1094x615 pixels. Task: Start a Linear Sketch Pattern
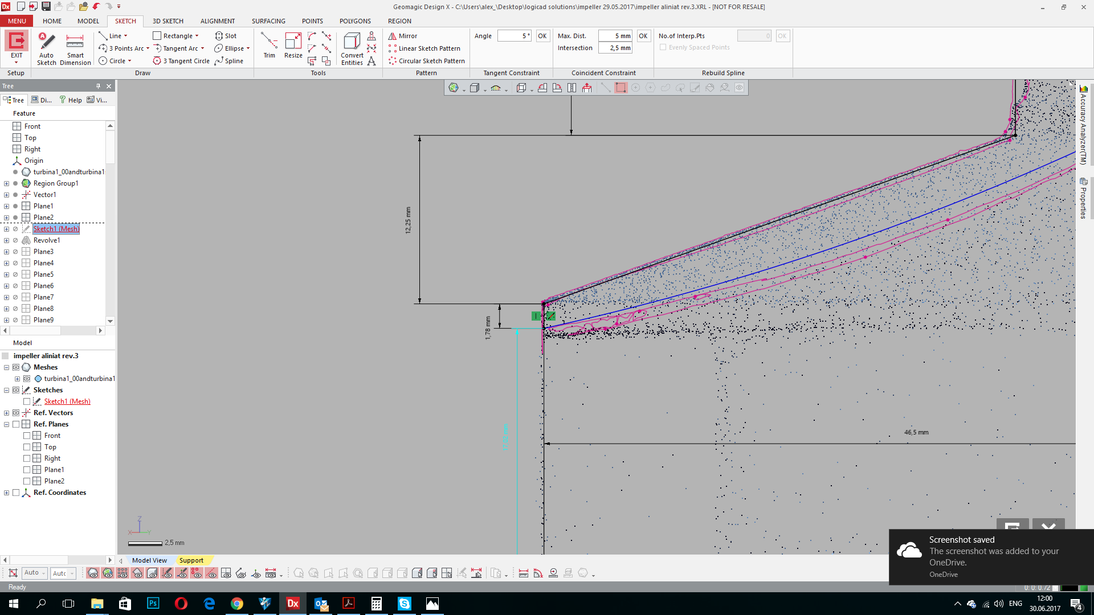coord(424,48)
